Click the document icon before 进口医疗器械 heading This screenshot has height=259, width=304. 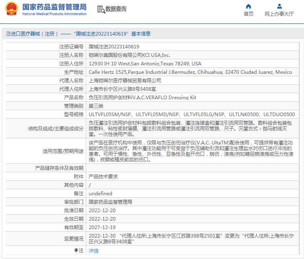point(8,34)
